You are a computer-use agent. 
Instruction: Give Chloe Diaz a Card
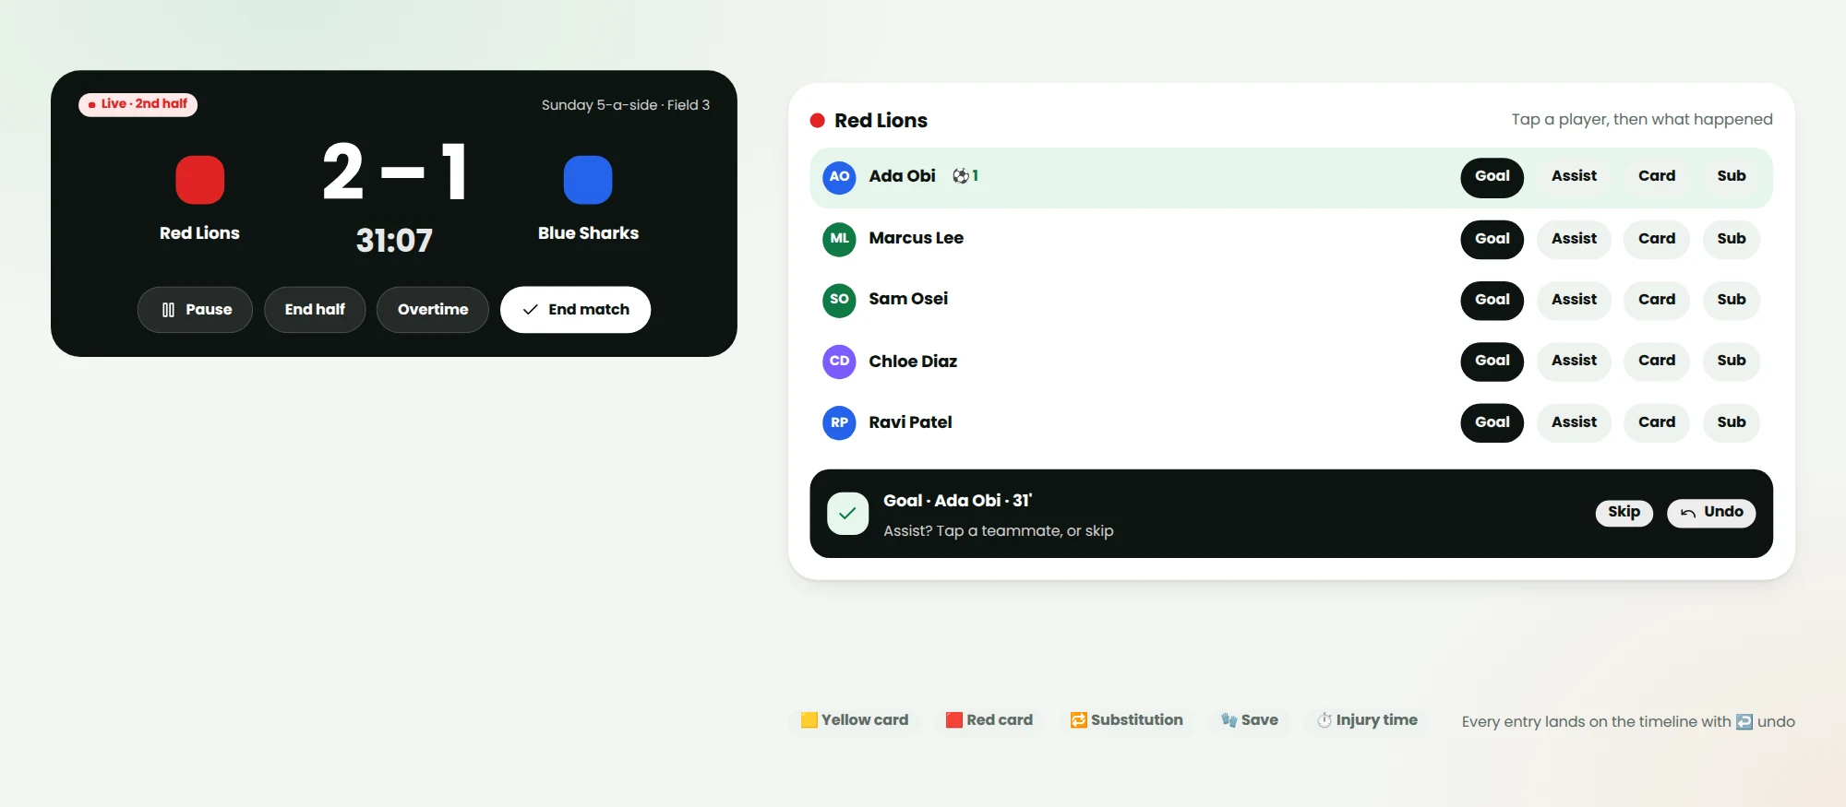pyautogui.click(x=1657, y=362)
